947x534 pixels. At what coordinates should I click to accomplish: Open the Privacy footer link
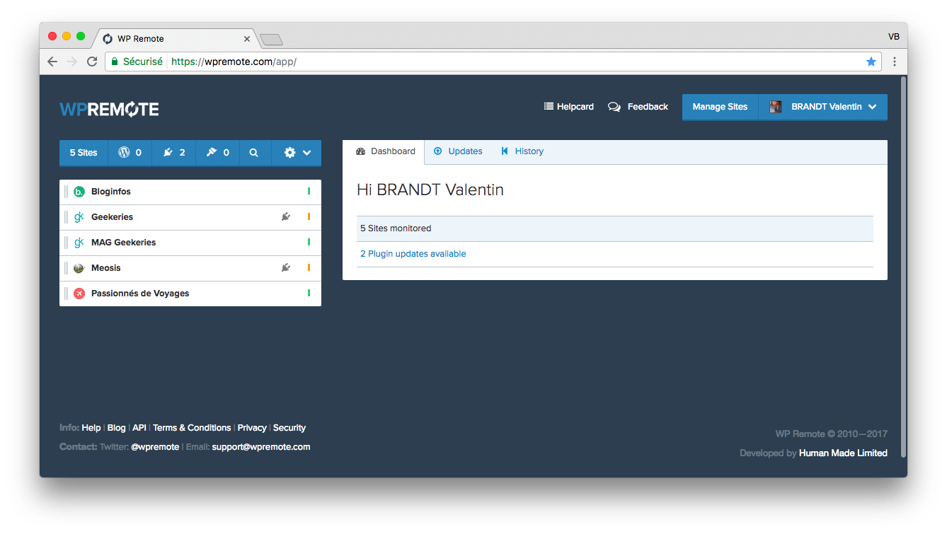pyautogui.click(x=252, y=428)
